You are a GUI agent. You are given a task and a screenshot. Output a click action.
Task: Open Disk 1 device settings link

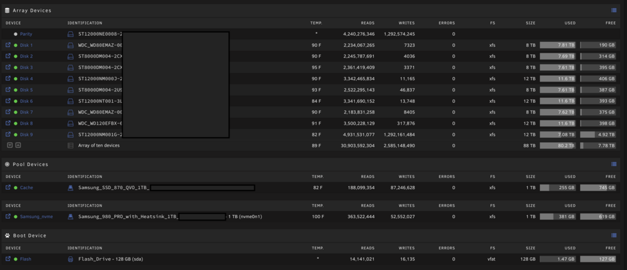[x=26, y=46]
